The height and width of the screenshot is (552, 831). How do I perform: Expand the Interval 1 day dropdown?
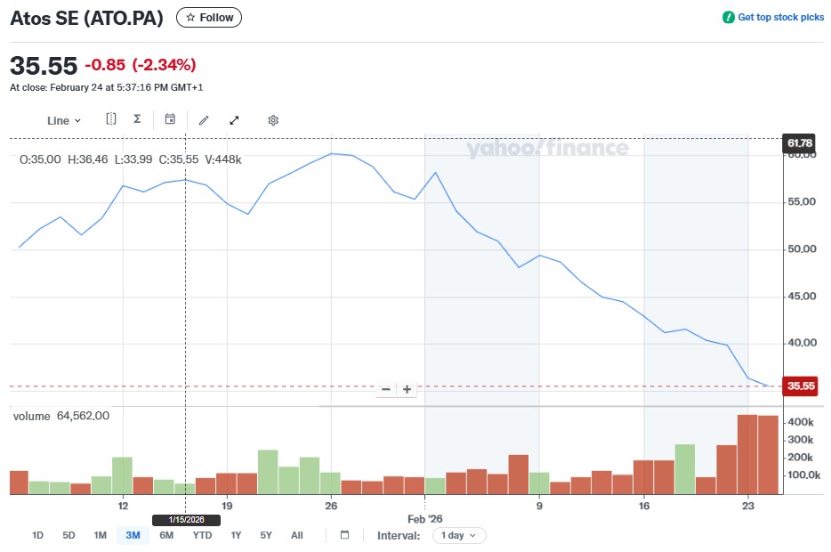click(459, 535)
